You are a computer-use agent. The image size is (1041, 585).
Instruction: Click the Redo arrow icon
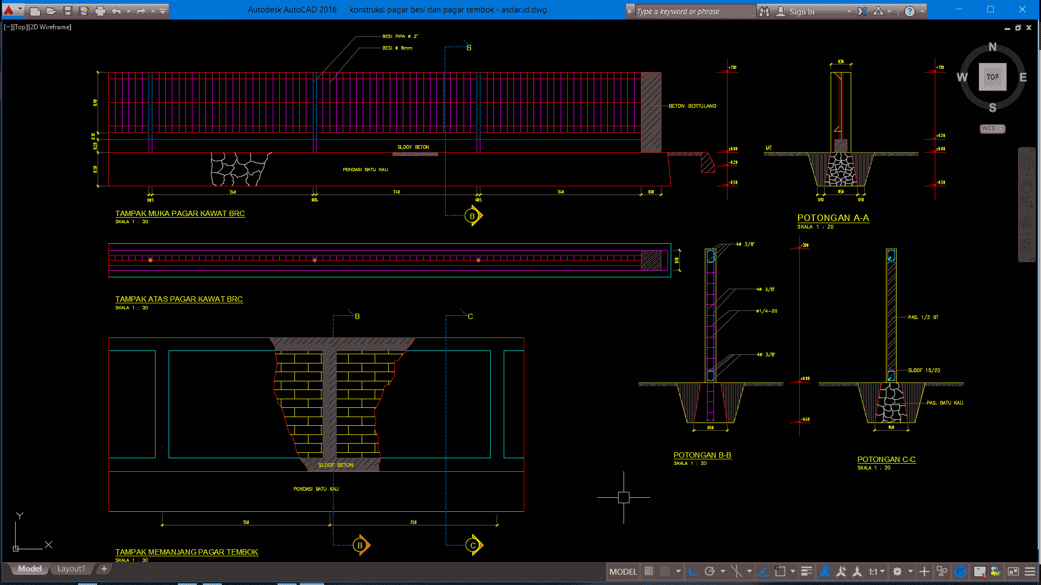pyautogui.click(x=141, y=11)
